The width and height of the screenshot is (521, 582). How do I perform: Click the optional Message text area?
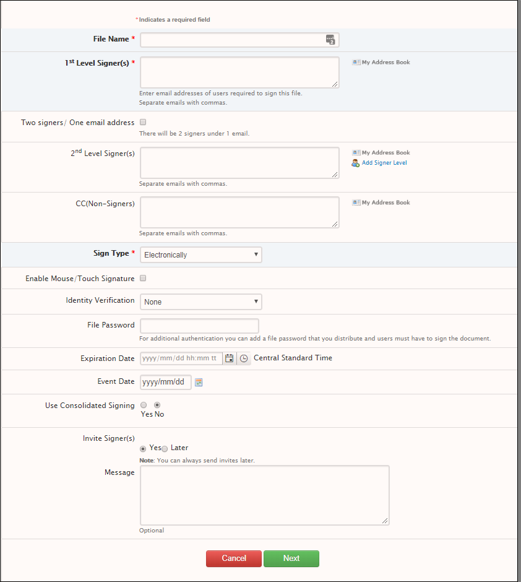[264, 495]
